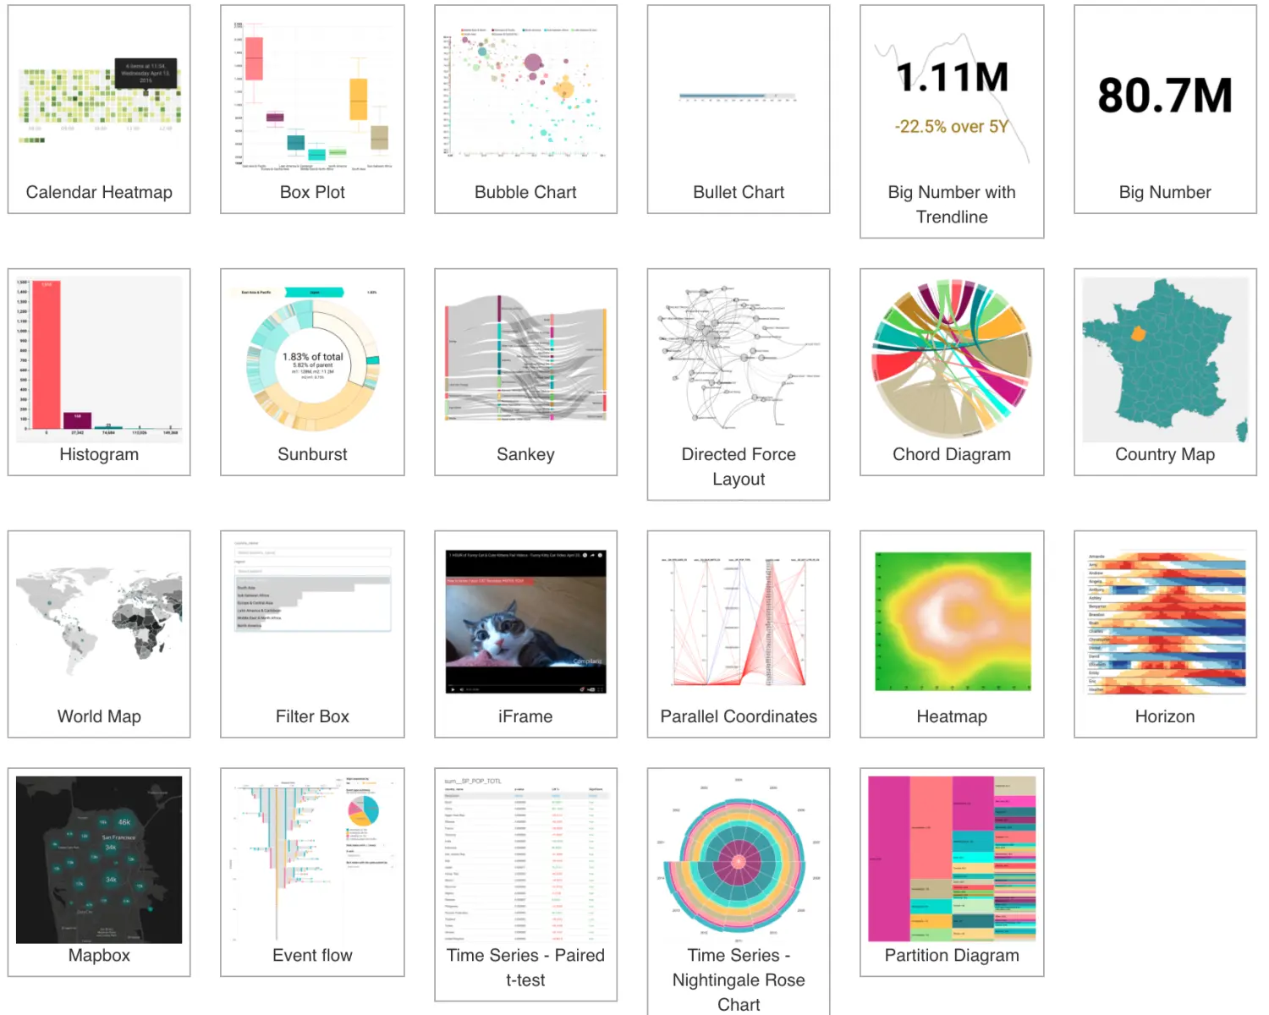
Task: Select the iFrame cat video tile
Action: click(525, 634)
